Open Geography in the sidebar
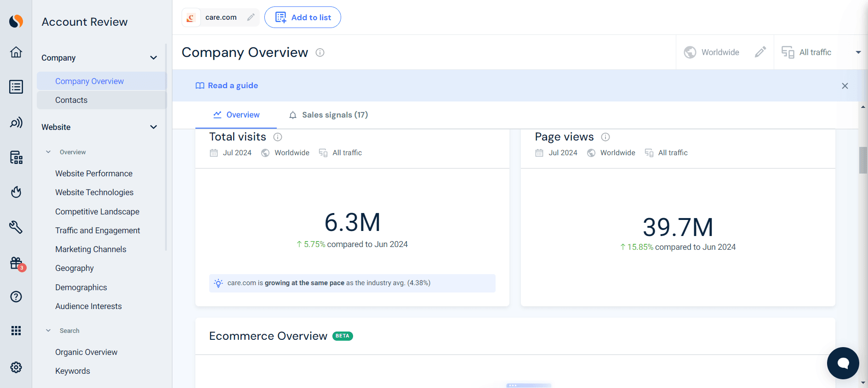Screen dimensions: 868x388 click(x=74, y=268)
